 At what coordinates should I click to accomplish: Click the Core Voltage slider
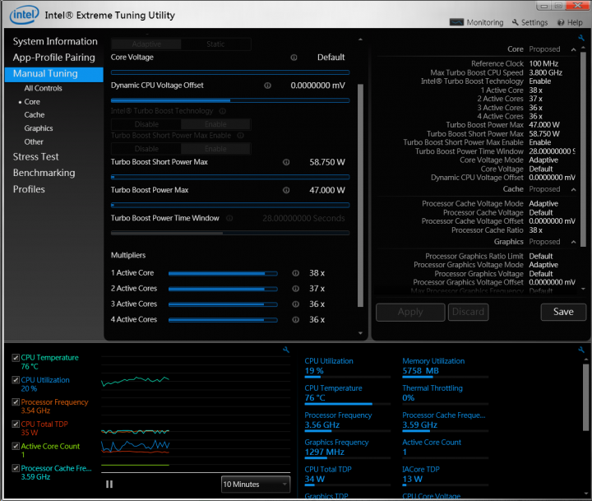coord(230,72)
